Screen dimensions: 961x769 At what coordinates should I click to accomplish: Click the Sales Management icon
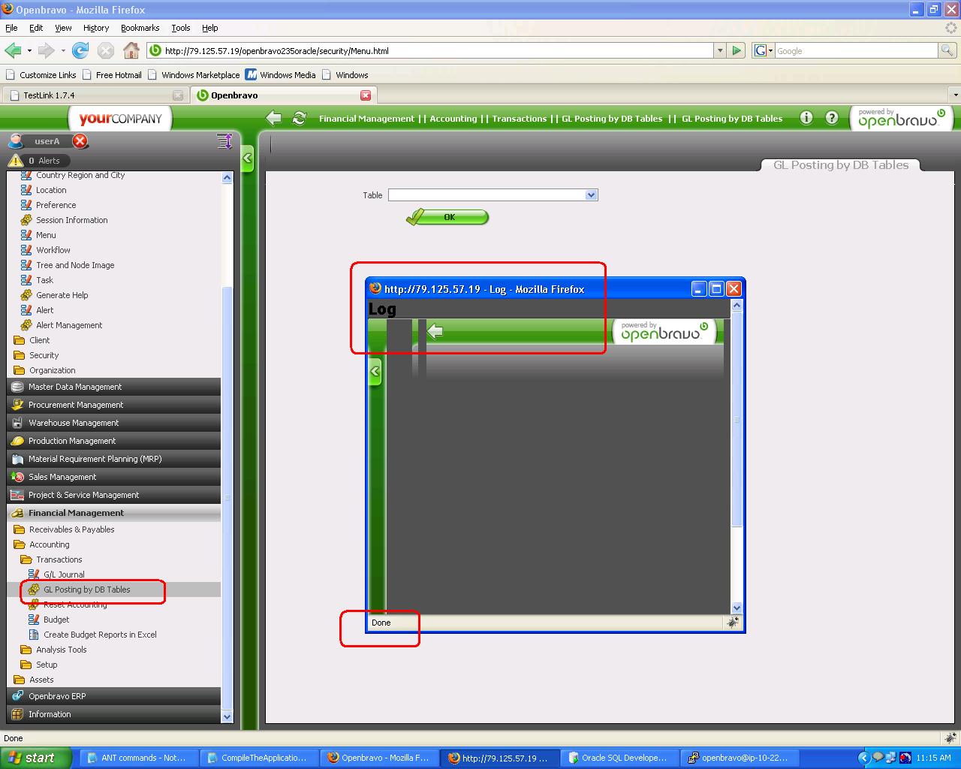coord(17,477)
